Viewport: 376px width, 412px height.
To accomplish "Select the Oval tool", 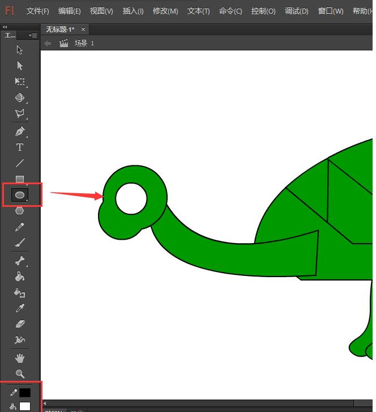I will click(x=20, y=195).
